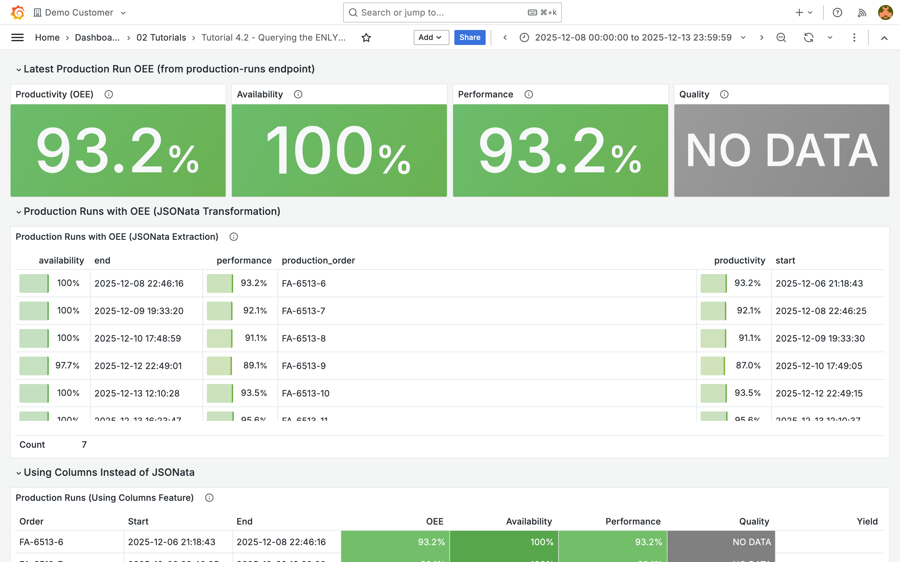Open the Add dropdown menu
This screenshot has width=900, height=562.
tap(431, 37)
